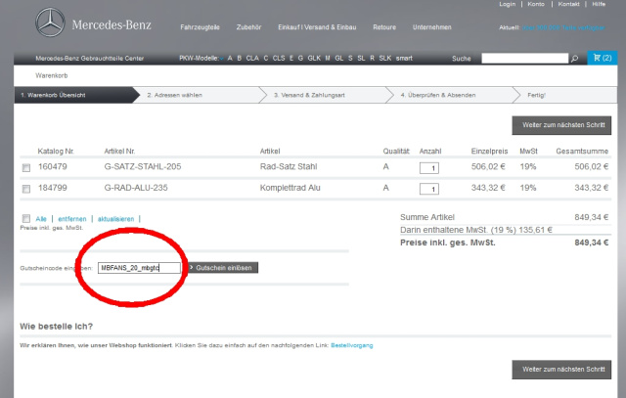Tick checkbox for item 160479
This screenshot has width=626, height=398.
click(26, 167)
